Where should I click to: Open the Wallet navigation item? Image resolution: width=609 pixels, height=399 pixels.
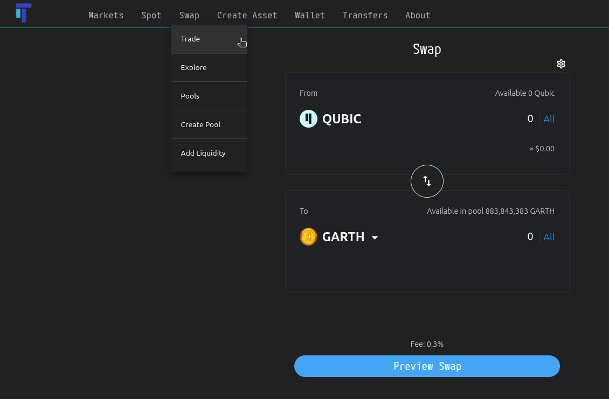(310, 15)
